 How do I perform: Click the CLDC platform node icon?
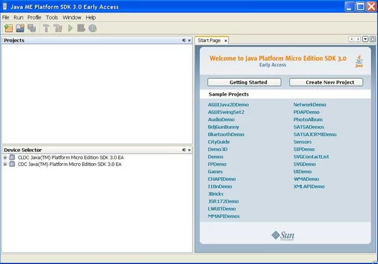12,158
